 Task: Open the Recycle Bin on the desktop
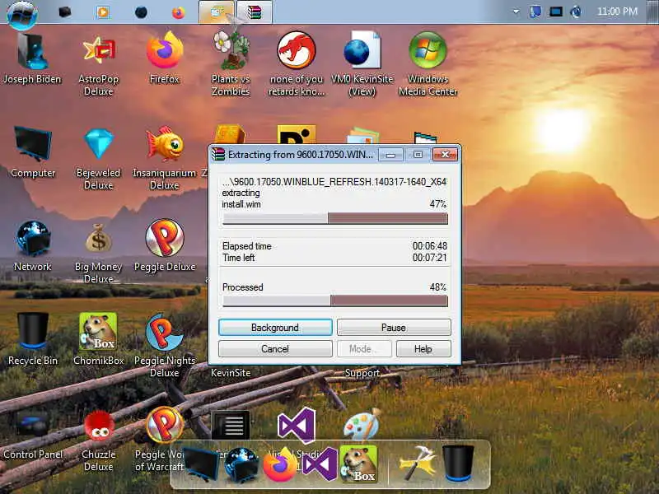pos(33,339)
